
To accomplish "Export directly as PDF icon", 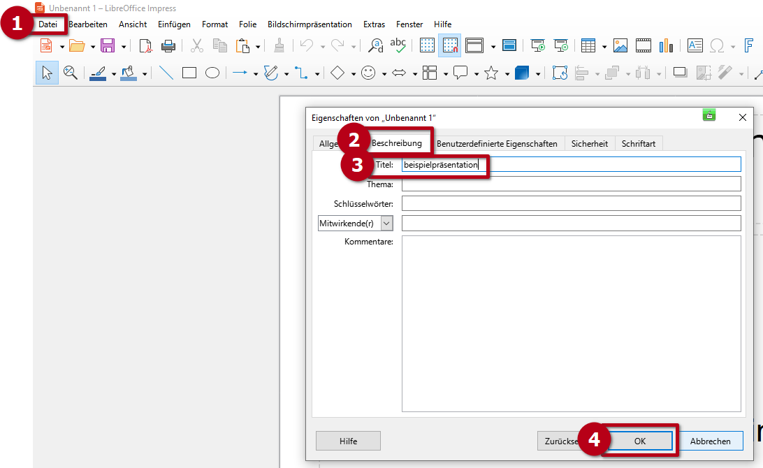I will tap(145, 46).
